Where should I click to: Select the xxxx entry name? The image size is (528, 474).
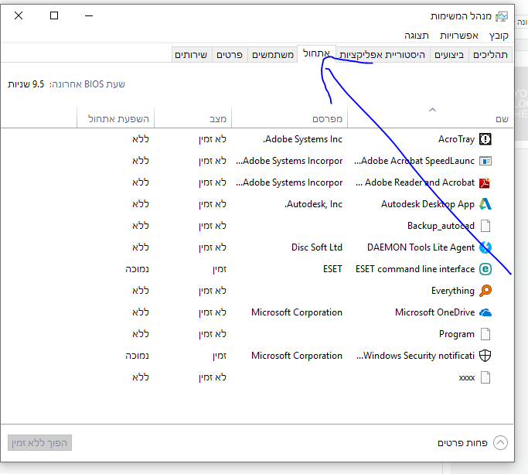coord(467,377)
